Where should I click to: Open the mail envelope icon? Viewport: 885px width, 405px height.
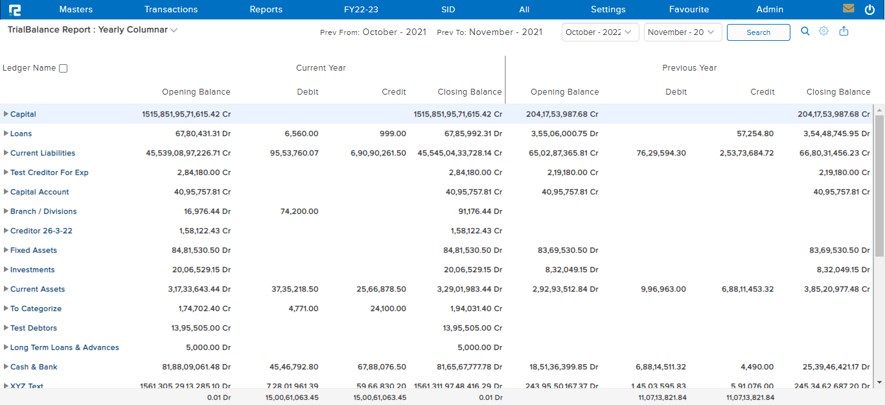[x=848, y=9]
